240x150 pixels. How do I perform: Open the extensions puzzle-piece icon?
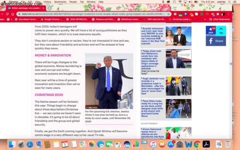218,14
